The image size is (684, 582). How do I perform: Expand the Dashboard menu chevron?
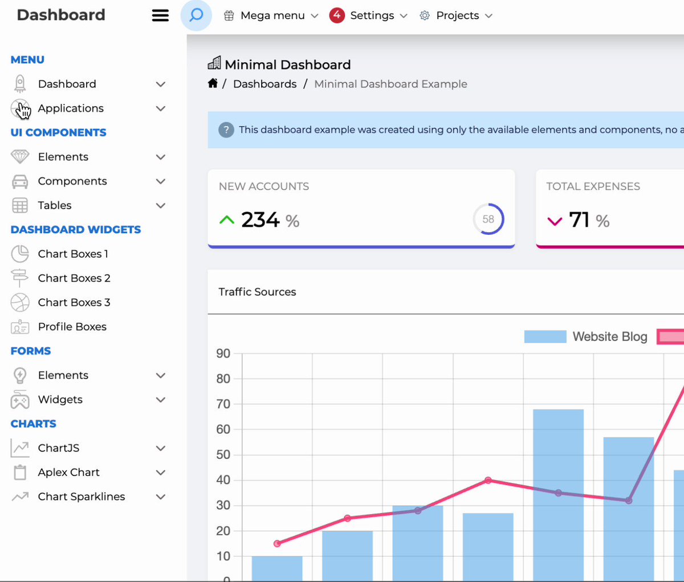click(161, 84)
